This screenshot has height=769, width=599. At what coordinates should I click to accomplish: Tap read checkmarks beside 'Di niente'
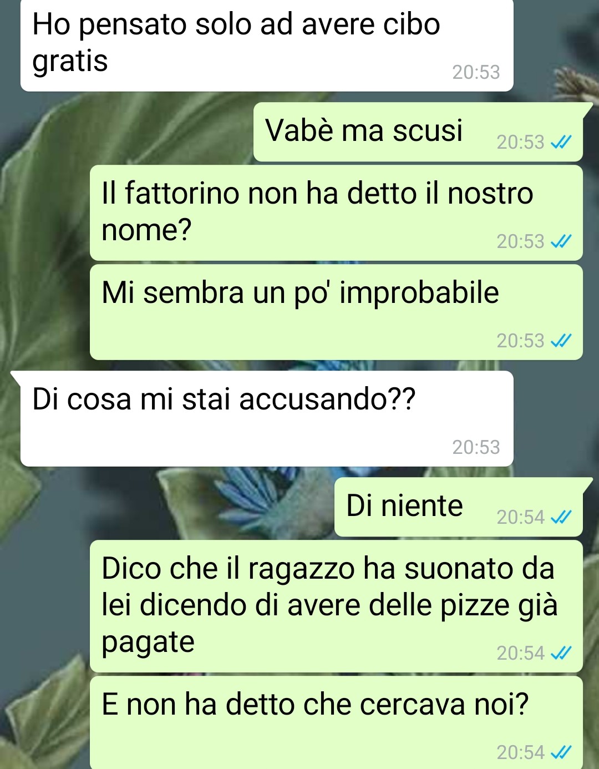(561, 517)
